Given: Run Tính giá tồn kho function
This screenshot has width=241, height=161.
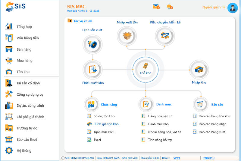Looking at the screenshot, I should click(107, 124).
